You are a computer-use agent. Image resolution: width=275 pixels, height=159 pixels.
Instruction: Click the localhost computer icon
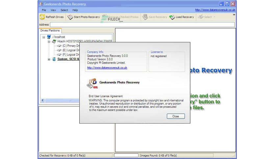[49, 37]
